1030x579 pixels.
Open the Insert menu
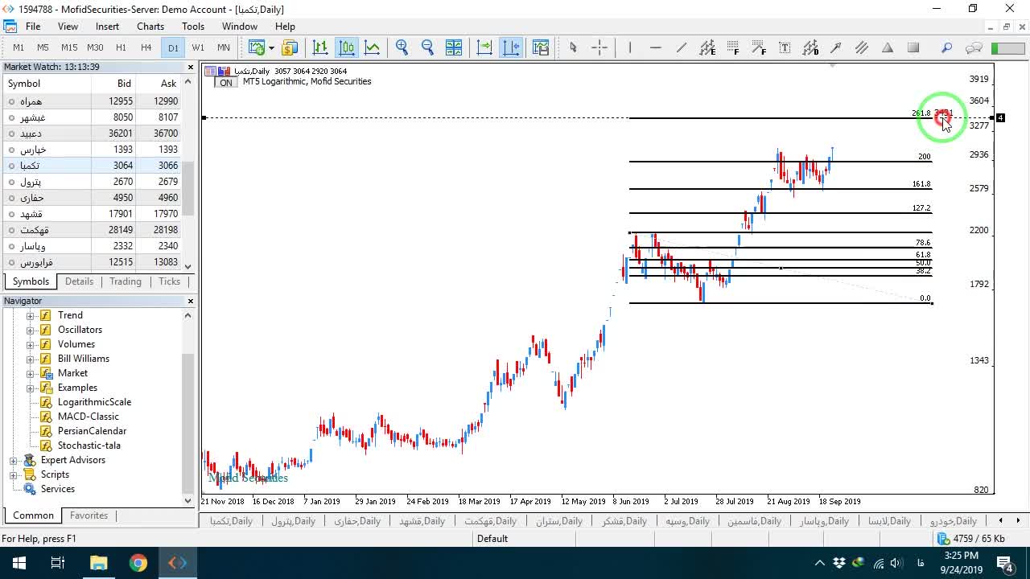click(x=107, y=27)
